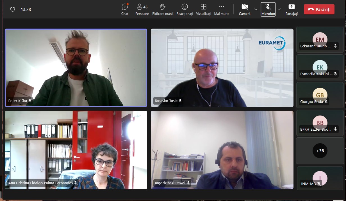The height and width of the screenshot is (201, 346).
Task: Select Peter Kiška's video tile
Action: tap(76, 68)
